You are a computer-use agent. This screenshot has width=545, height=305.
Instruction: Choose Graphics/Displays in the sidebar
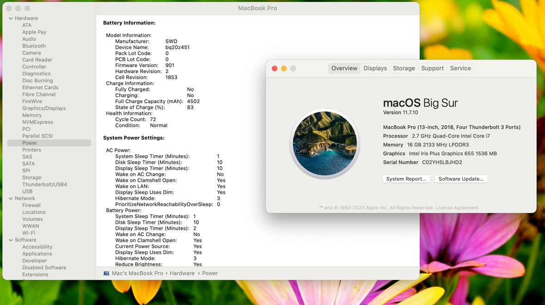click(x=44, y=109)
